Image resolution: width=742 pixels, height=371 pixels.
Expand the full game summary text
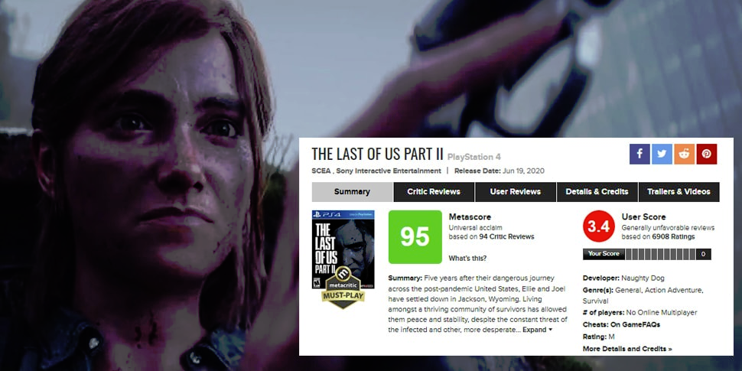pyautogui.click(x=537, y=330)
